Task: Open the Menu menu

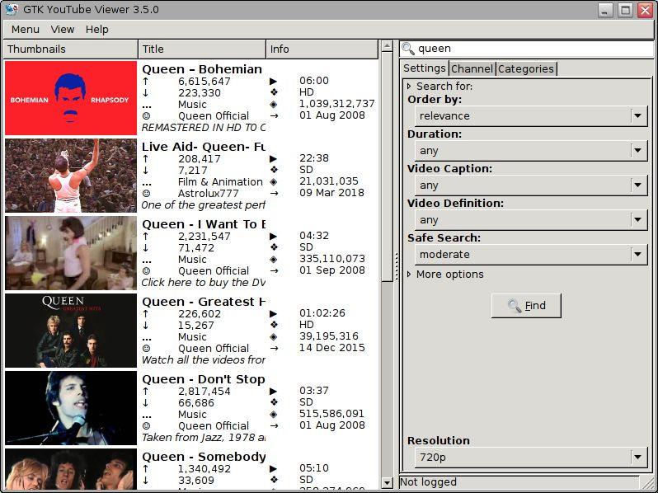Action: coord(26,30)
